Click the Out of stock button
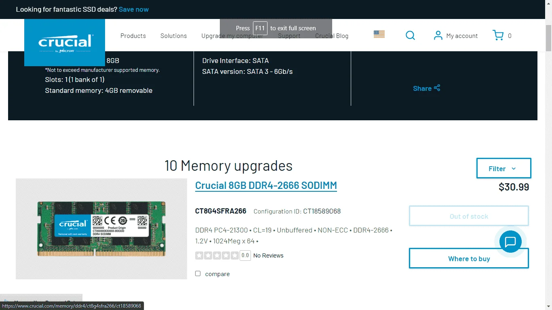Viewport: 552px width, 310px height. pyautogui.click(x=469, y=216)
